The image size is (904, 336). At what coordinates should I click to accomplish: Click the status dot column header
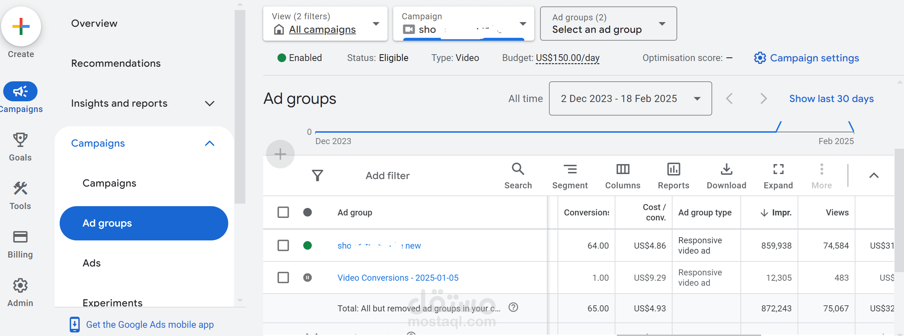[x=308, y=213]
